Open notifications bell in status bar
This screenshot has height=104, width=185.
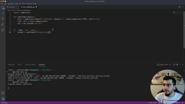[x=182, y=103]
